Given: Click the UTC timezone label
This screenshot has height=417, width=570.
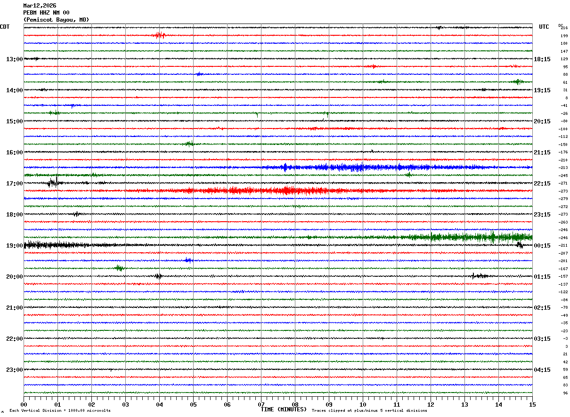Looking at the screenshot, I should 544,27.
